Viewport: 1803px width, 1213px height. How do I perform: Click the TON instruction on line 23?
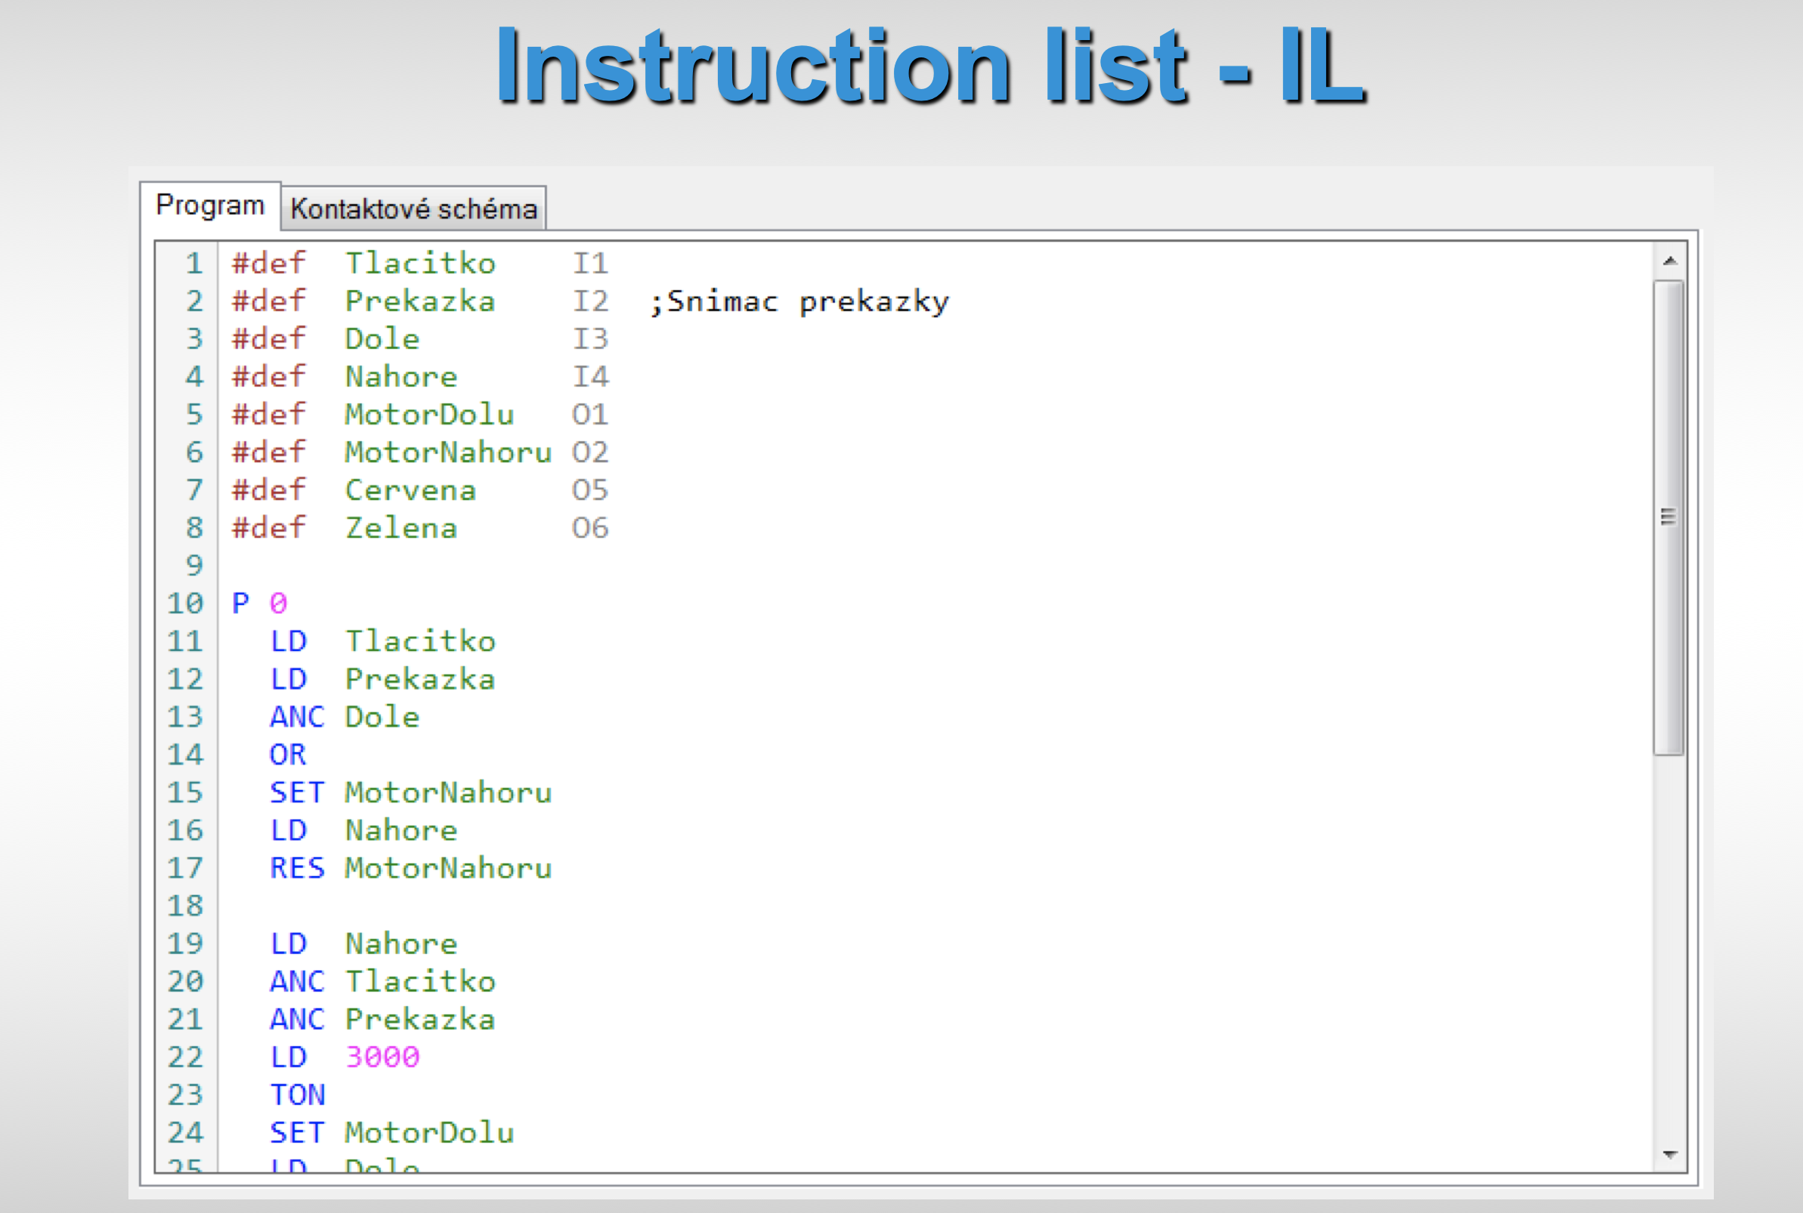(297, 1094)
